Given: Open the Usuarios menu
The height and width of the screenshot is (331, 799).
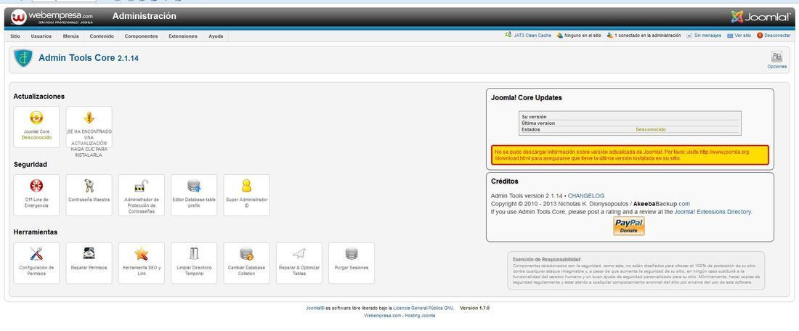Looking at the screenshot, I should (x=41, y=36).
